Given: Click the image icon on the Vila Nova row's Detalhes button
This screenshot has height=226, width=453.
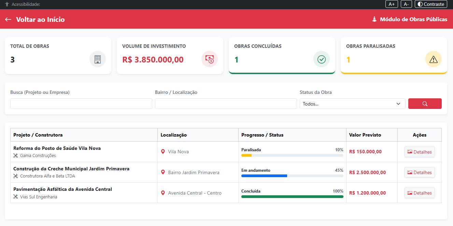Looking at the screenshot, I should (x=410, y=152).
